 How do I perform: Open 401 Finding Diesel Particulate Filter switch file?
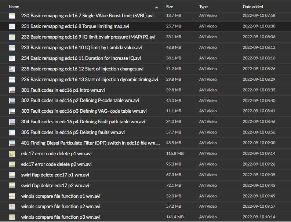(x=90, y=143)
